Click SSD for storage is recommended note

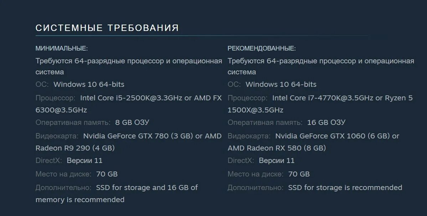345,188
